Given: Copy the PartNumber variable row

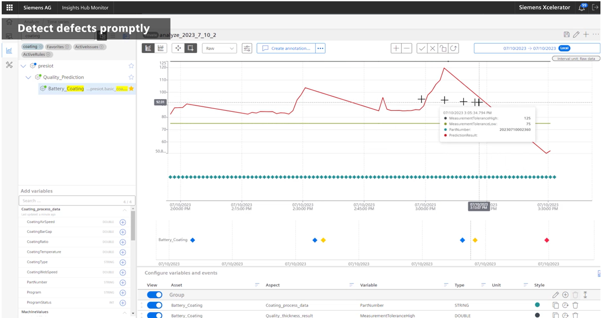Looking at the screenshot, I should [556, 305].
